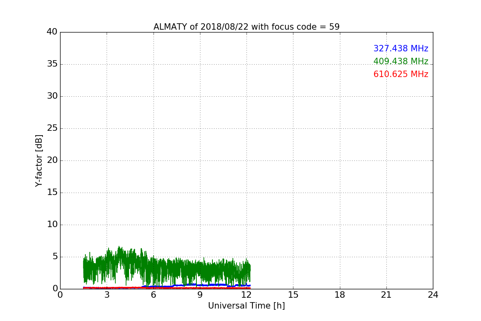Click x-axis tick label 21
The height and width of the screenshot is (321, 481).
[x=386, y=295]
